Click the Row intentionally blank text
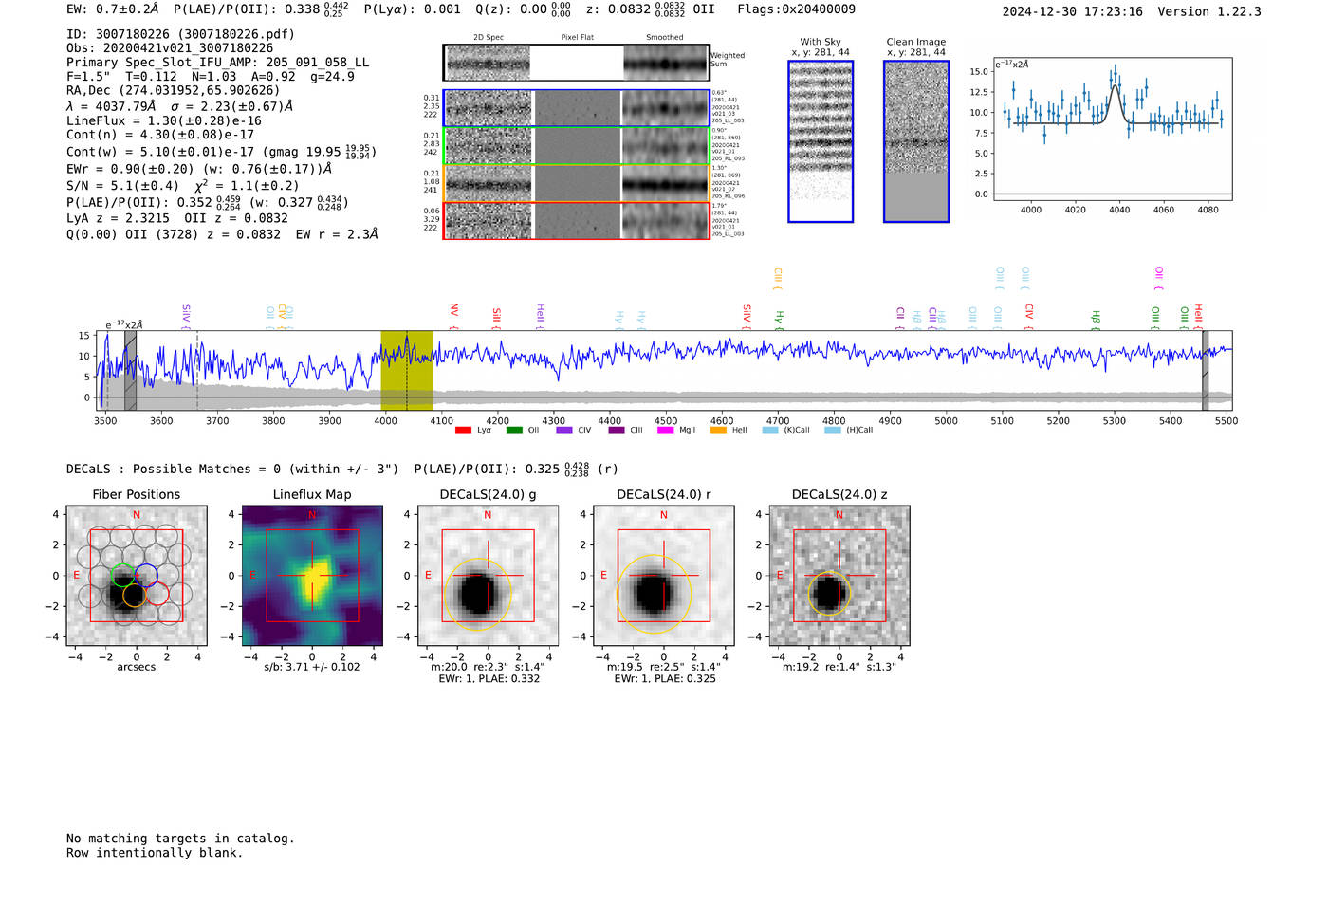The width and height of the screenshot is (1328, 904). coord(155,853)
